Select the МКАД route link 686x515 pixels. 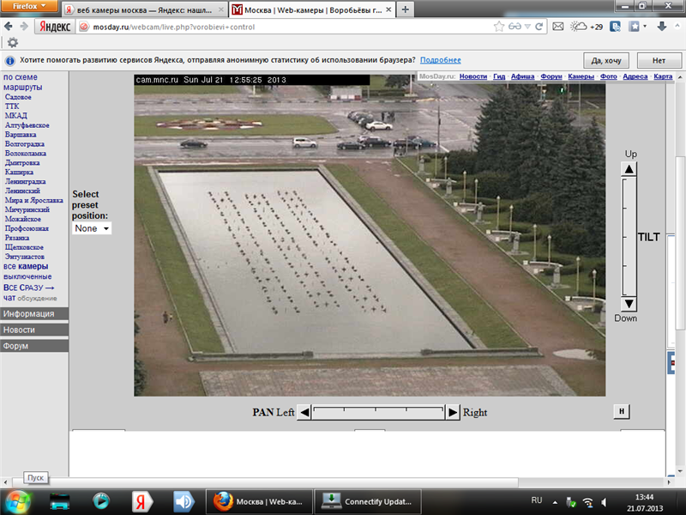pyautogui.click(x=15, y=115)
